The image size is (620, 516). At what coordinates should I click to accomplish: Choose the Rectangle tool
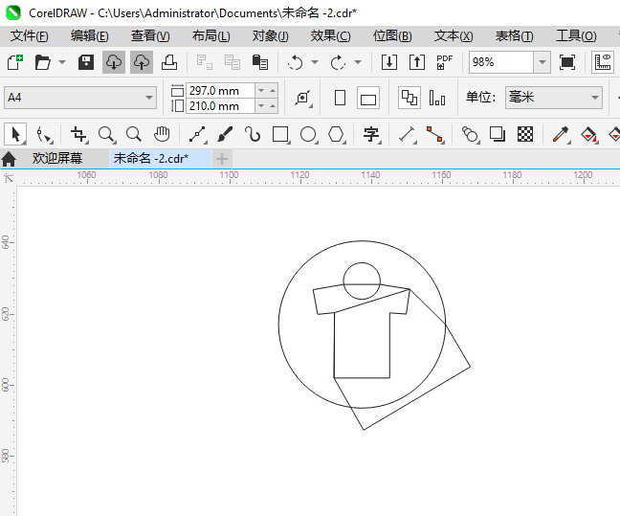pos(280,134)
